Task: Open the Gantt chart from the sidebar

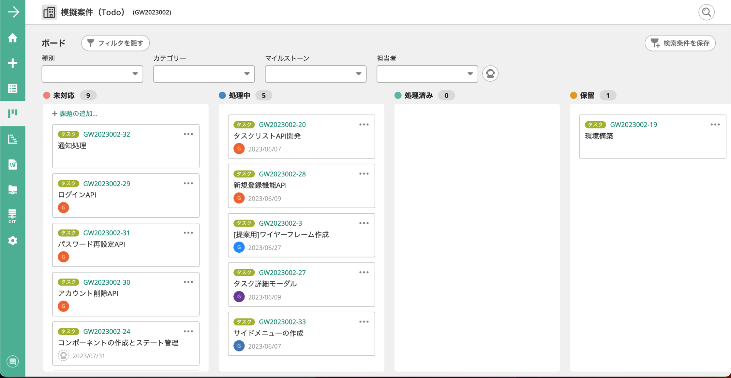Action: (12, 139)
